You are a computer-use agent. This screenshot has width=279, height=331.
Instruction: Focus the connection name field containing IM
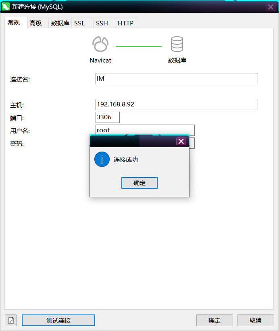click(177, 79)
